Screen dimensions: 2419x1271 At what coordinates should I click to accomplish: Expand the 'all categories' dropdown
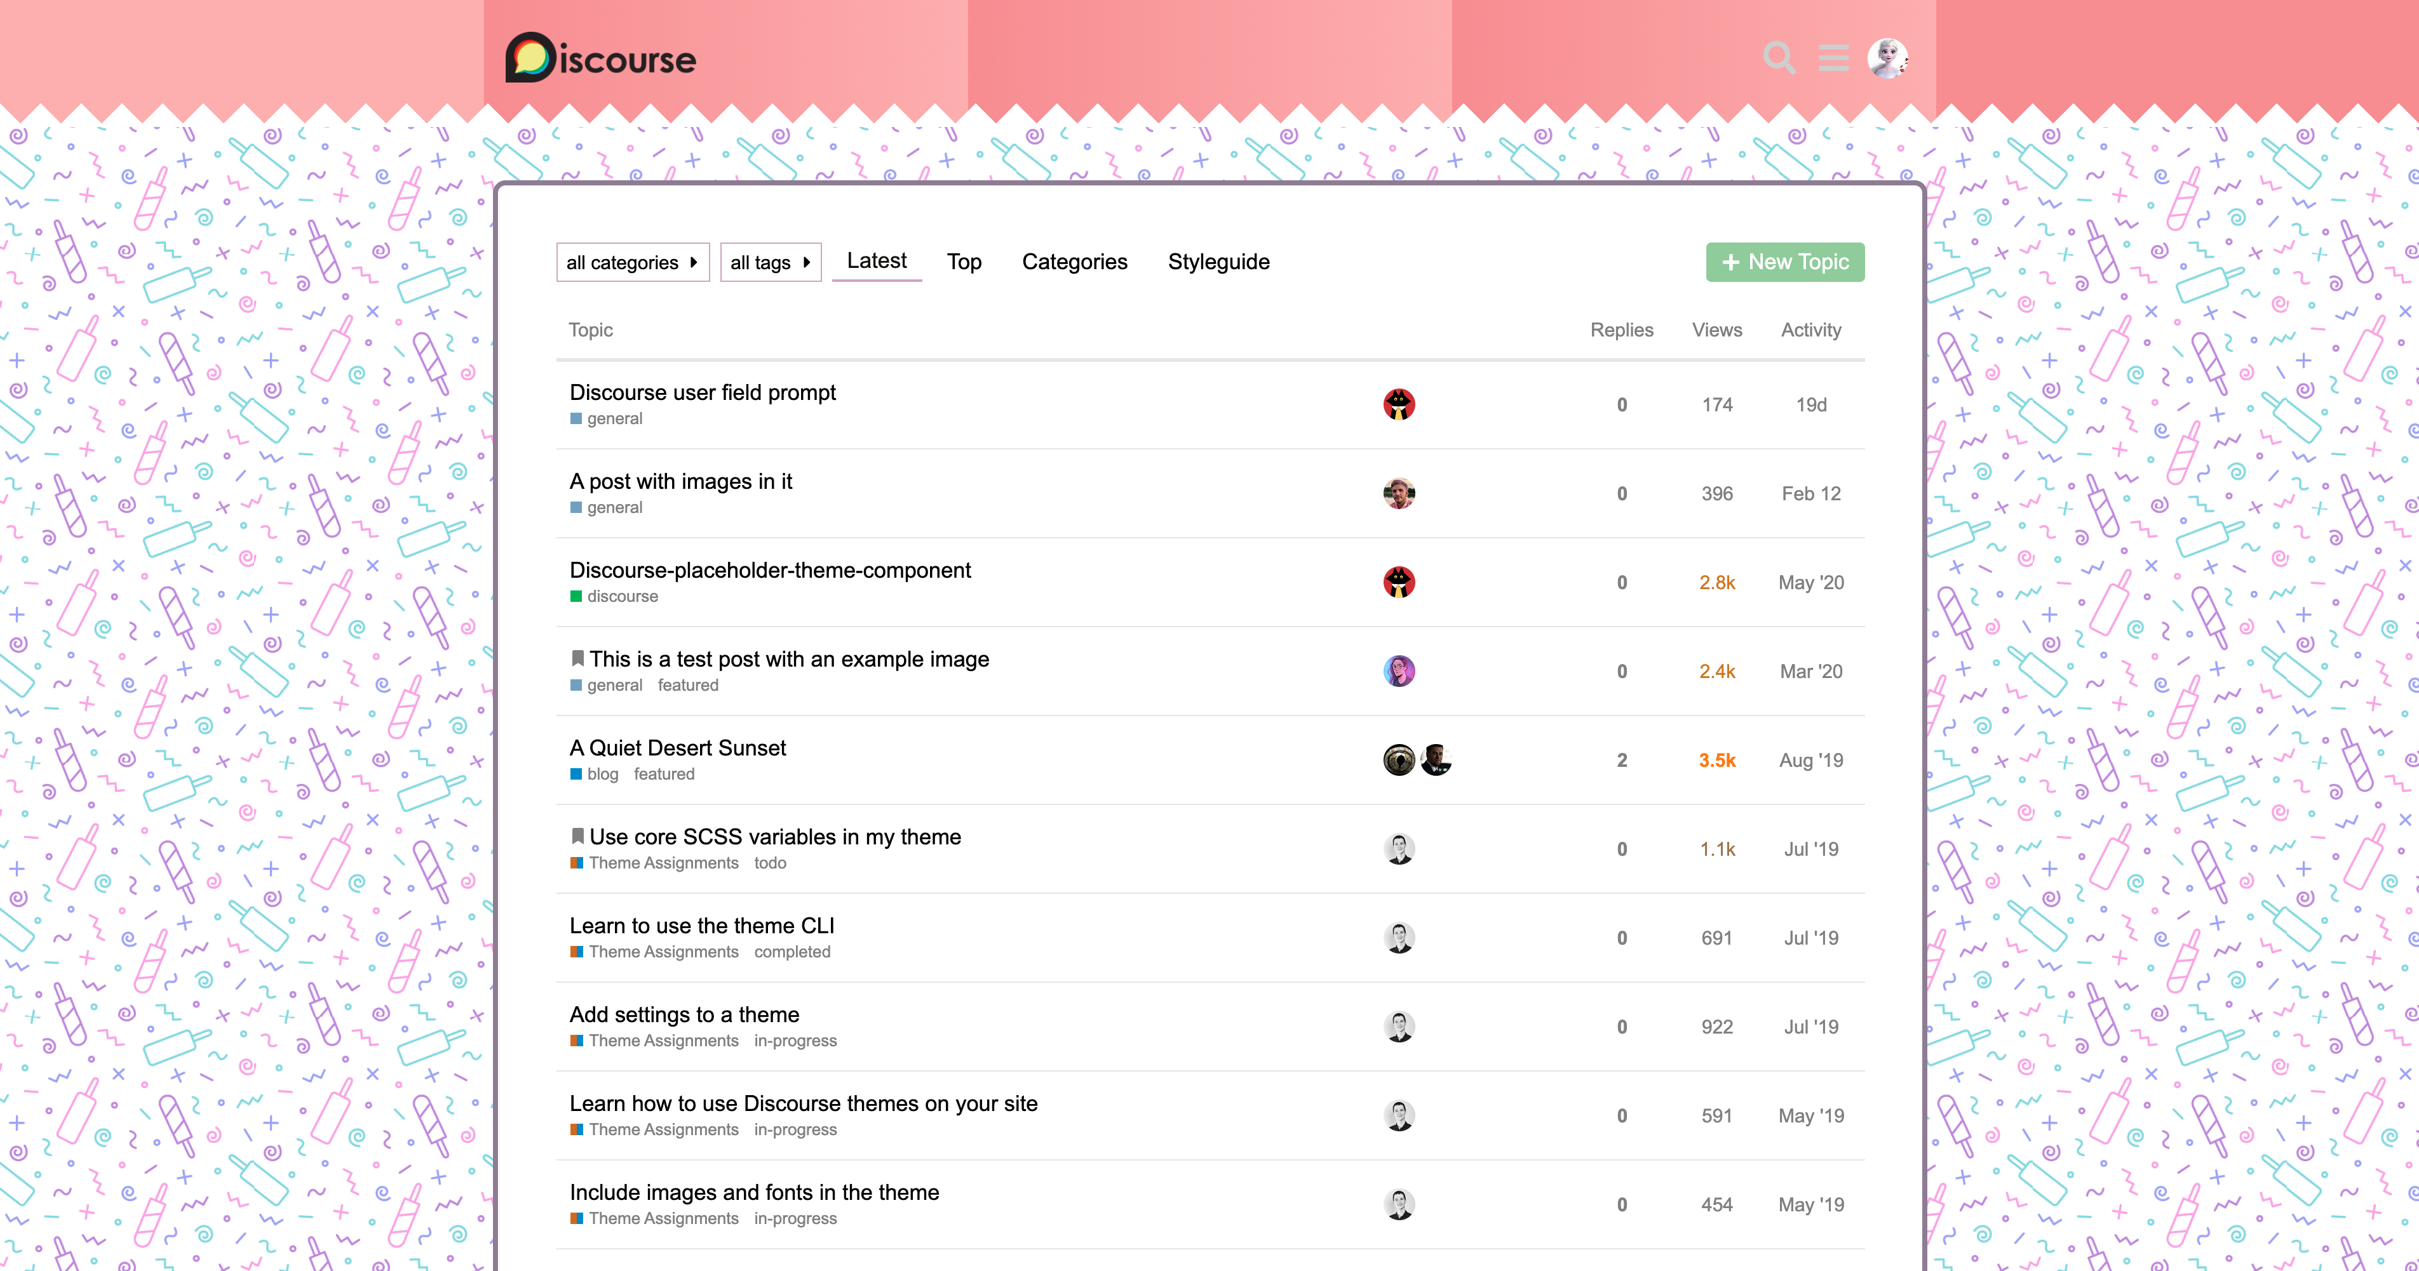click(x=632, y=263)
